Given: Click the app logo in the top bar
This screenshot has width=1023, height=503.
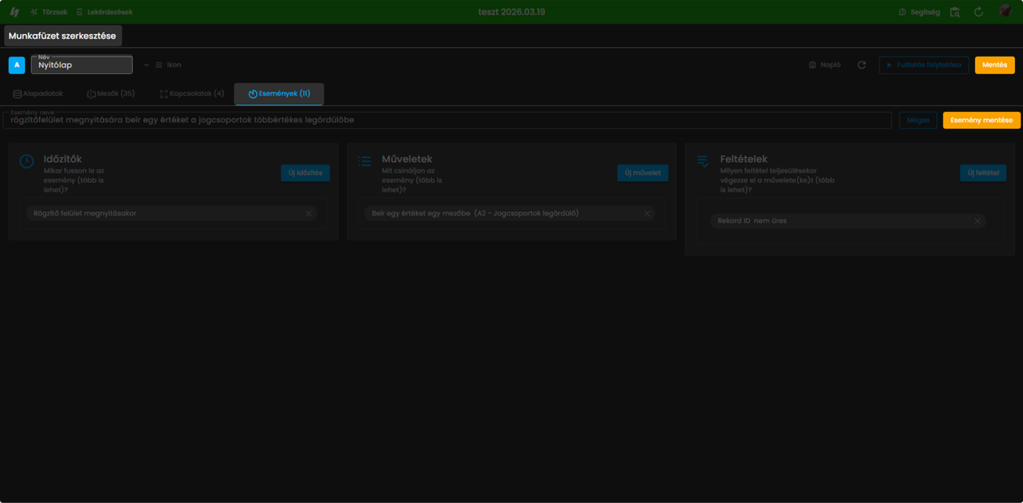Looking at the screenshot, I should pos(15,12).
